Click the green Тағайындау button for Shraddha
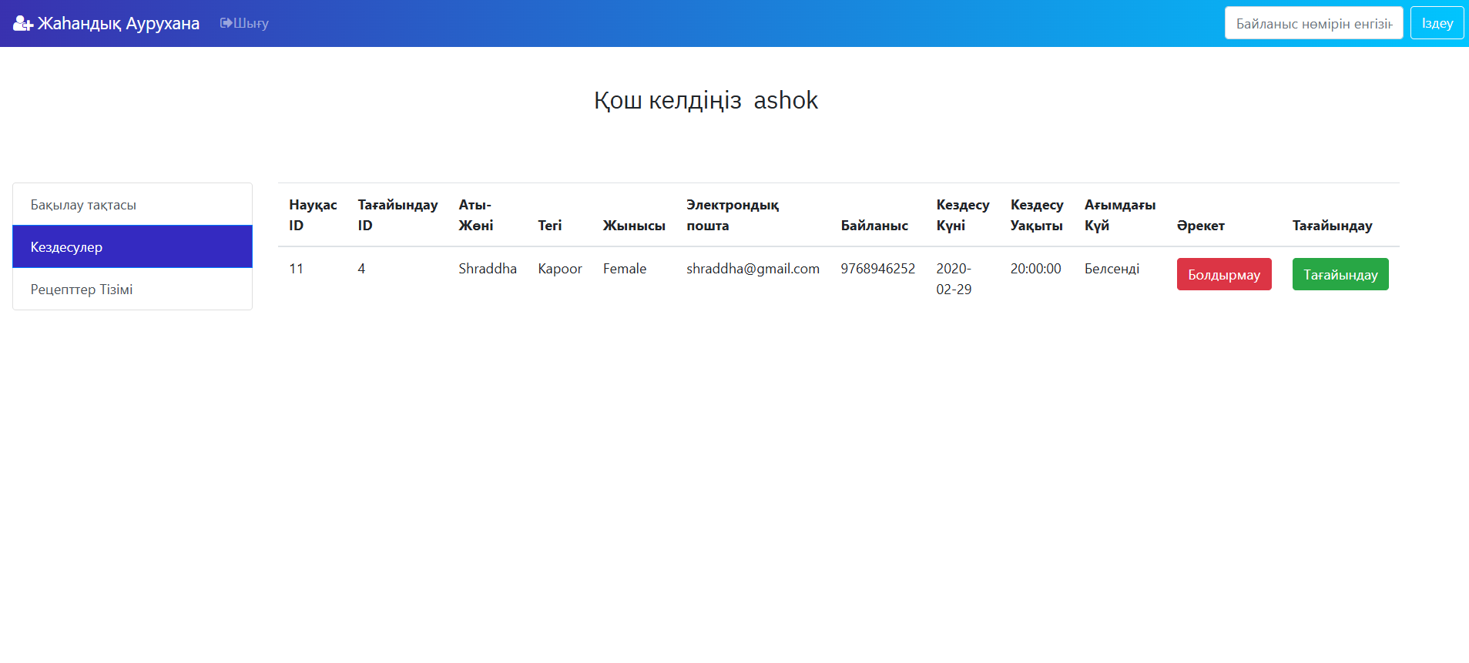 coord(1340,275)
